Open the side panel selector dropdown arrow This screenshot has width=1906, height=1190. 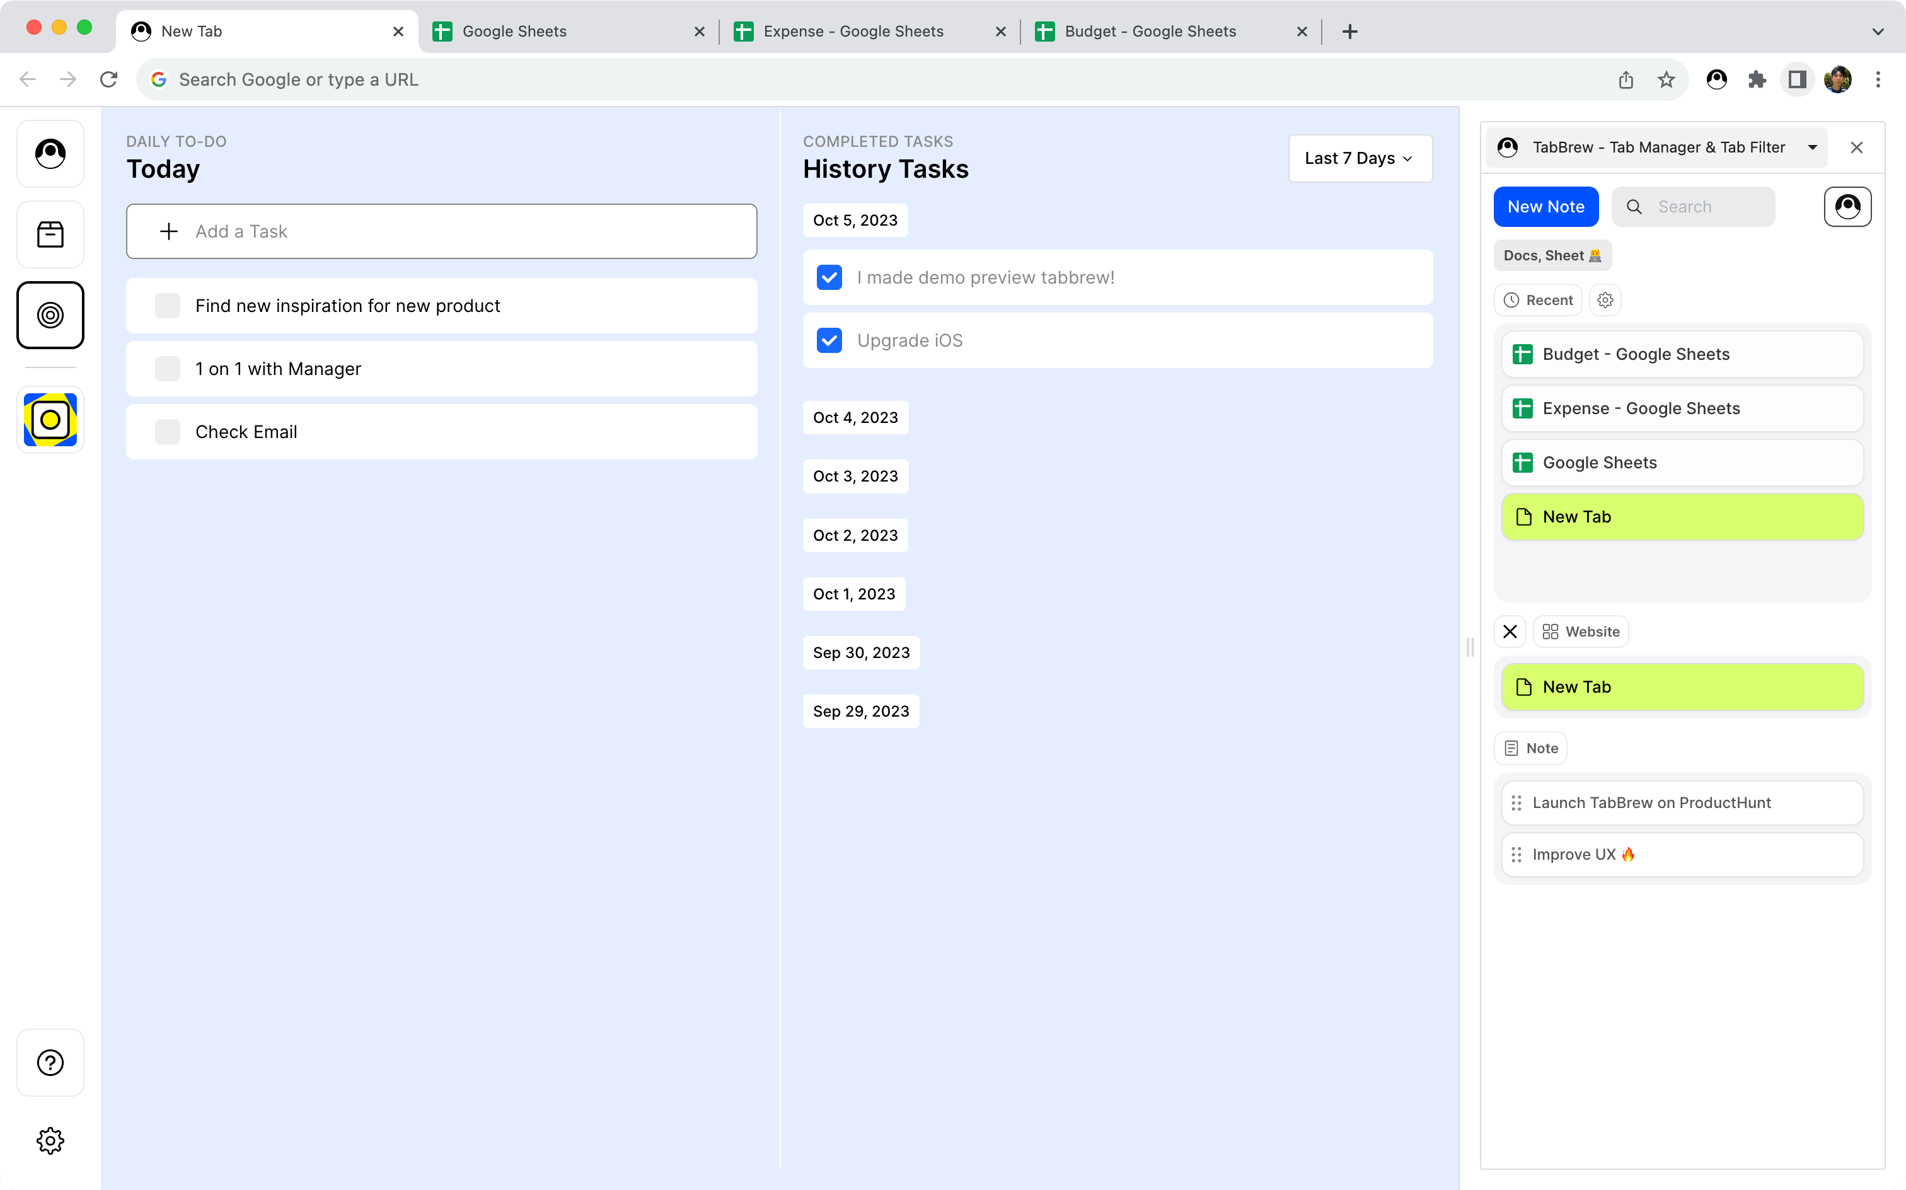point(1812,147)
